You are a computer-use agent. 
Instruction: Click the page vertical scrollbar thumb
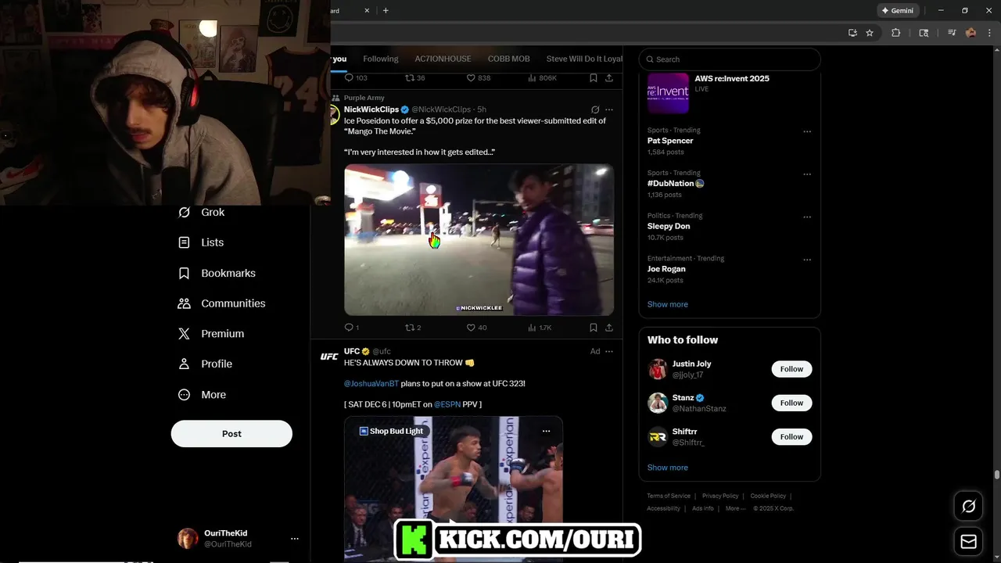click(996, 475)
